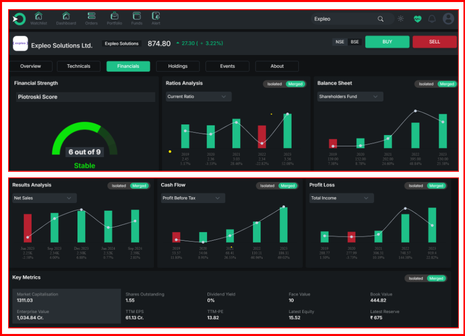Click the Latest Equity 15.52 value

[x=295, y=318]
